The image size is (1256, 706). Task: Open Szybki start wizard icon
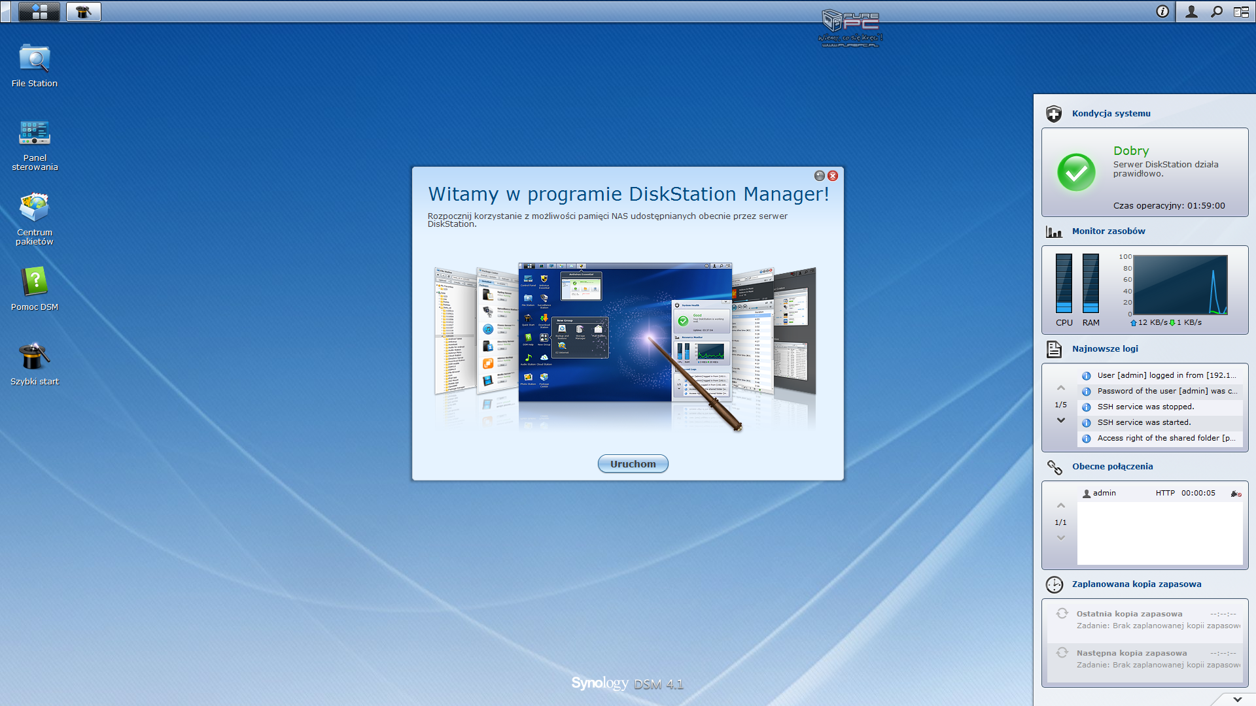tap(35, 364)
